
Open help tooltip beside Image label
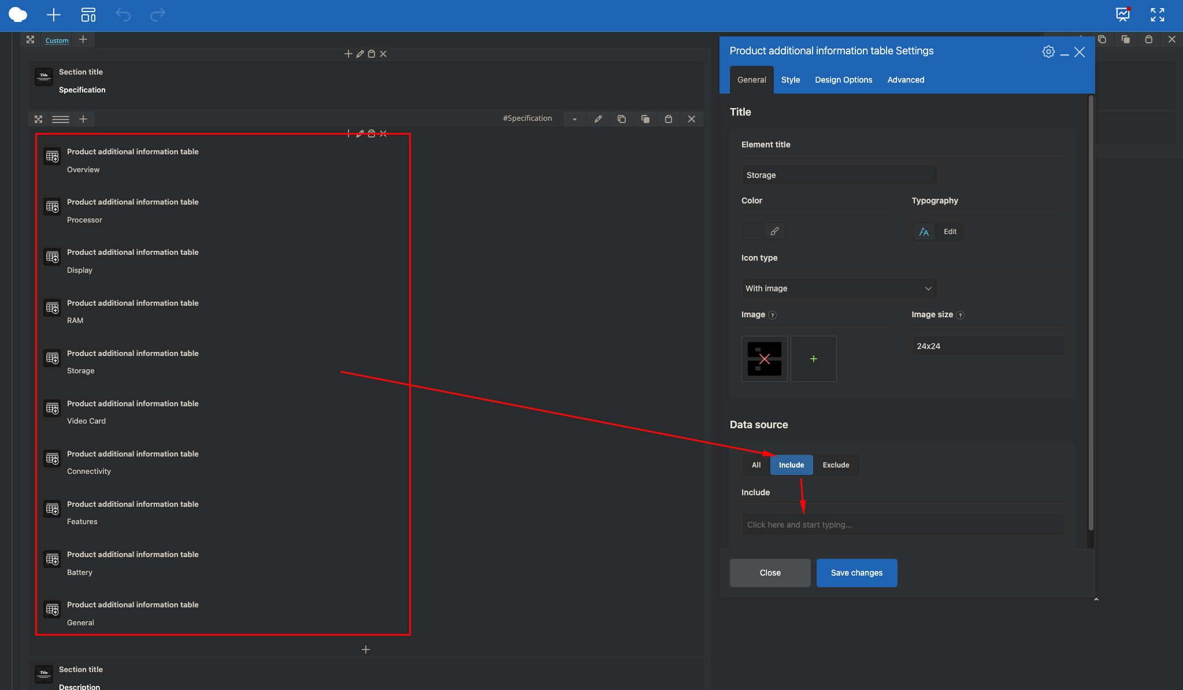[773, 315]
